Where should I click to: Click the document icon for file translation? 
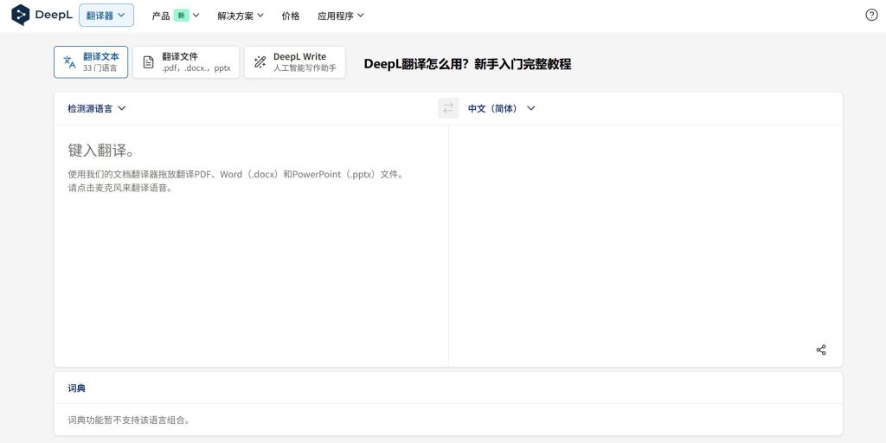[x=148, y=62]
